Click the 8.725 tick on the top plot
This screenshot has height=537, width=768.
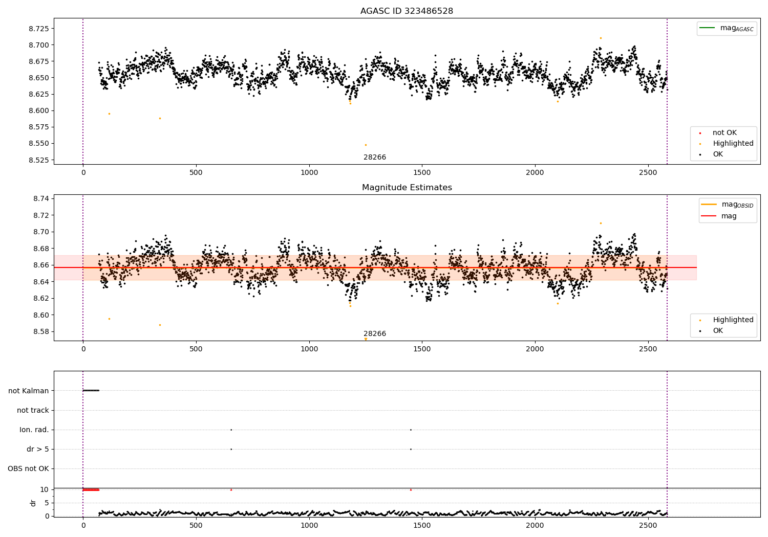39,29
